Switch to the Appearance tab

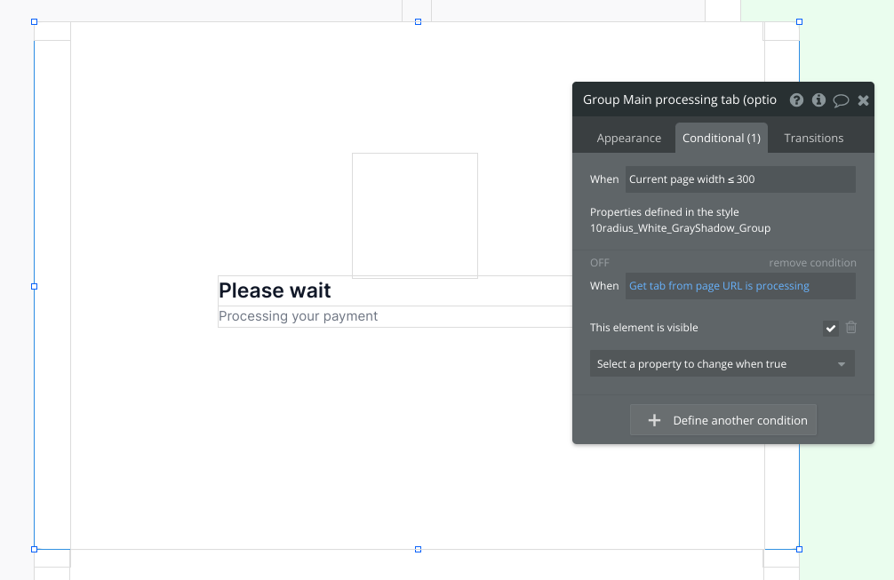pyautogui.click(x=628, y=138)
